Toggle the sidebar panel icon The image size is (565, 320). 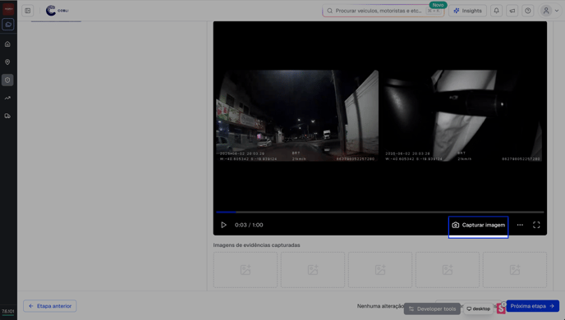tap(28, 11)
